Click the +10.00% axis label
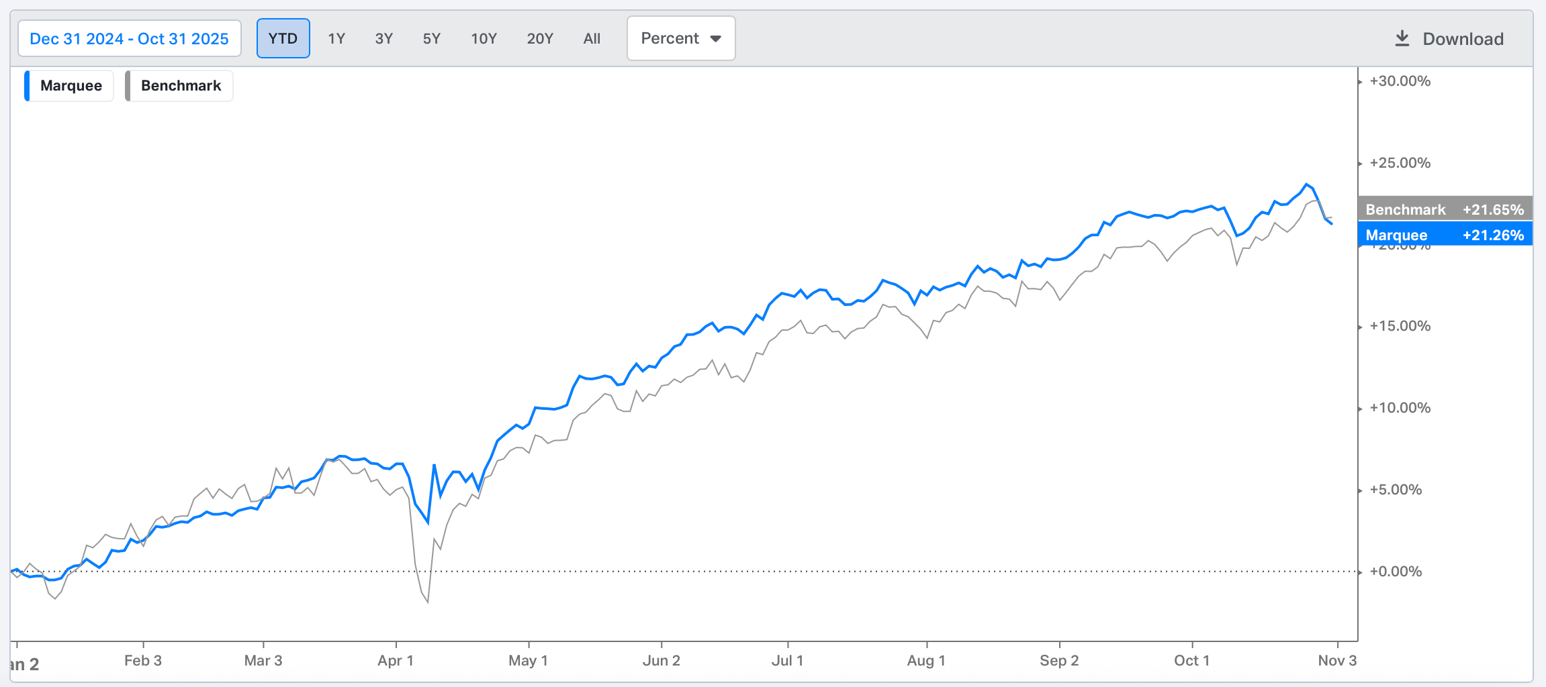1546x687 pixels. click(1400, 408)
